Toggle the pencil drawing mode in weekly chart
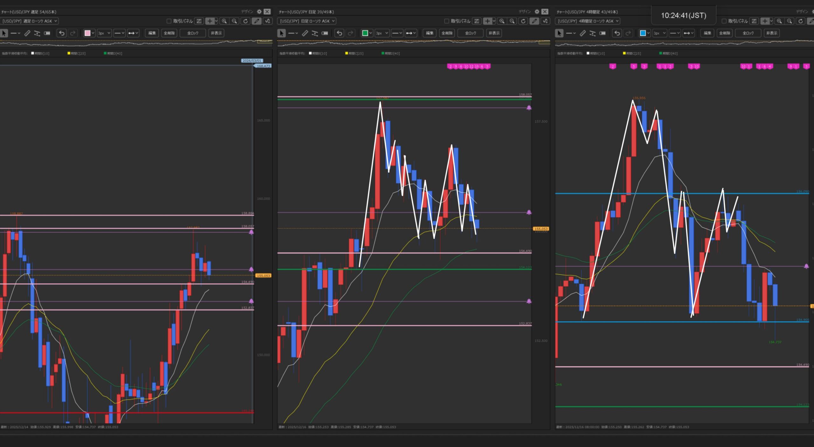The image size is (814, 447). 256,21
